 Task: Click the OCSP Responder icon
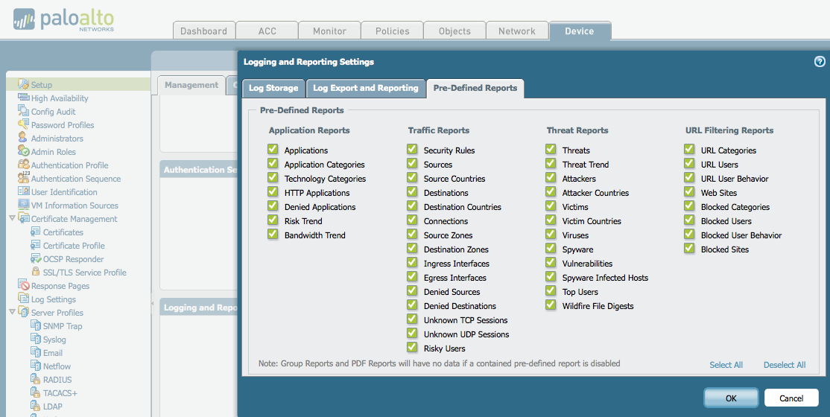pos(36,259)
